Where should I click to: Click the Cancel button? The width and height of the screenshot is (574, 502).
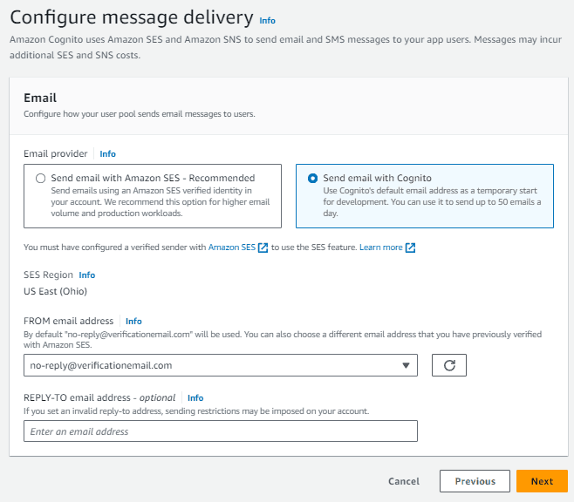[404, 481]
